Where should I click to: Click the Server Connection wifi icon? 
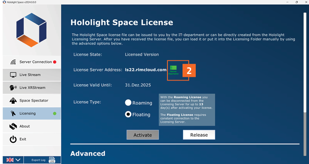(x=13, y=62)
